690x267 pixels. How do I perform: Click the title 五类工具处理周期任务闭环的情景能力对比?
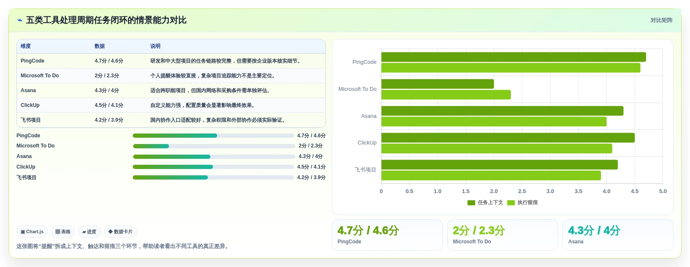click(106, 20)
